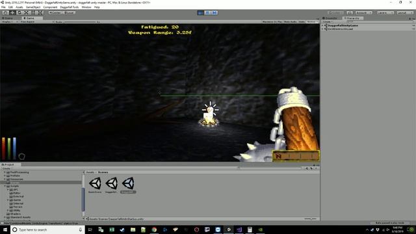This screenshot has height=234, width=416.
Task: Select the Prefabs folder in Project
Action: pyautogui.click(x=15, y=175)
